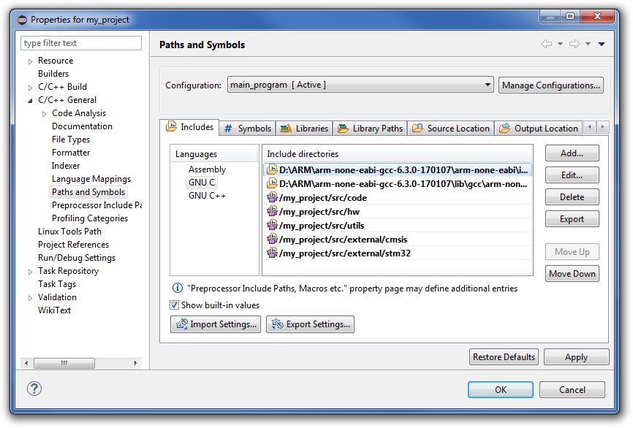The width and height of the screenshot is (633, 428).
Task: Switch to the Symbols tab
Action: 247,129
